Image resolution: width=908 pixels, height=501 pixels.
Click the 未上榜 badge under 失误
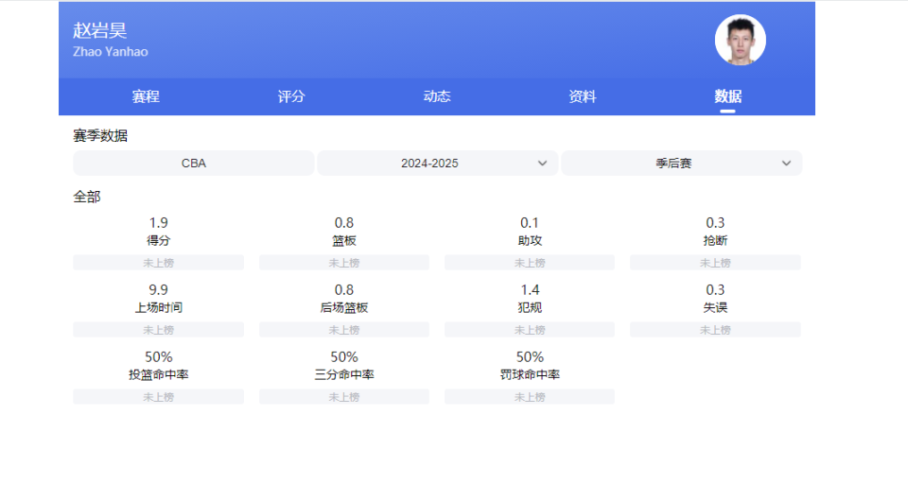coord(715,330)
